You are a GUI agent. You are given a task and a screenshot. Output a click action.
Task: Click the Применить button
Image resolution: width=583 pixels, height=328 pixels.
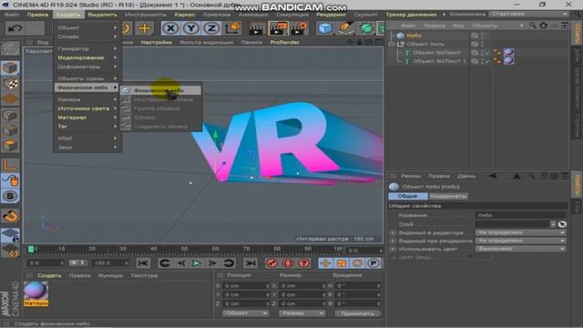[358, 313]
